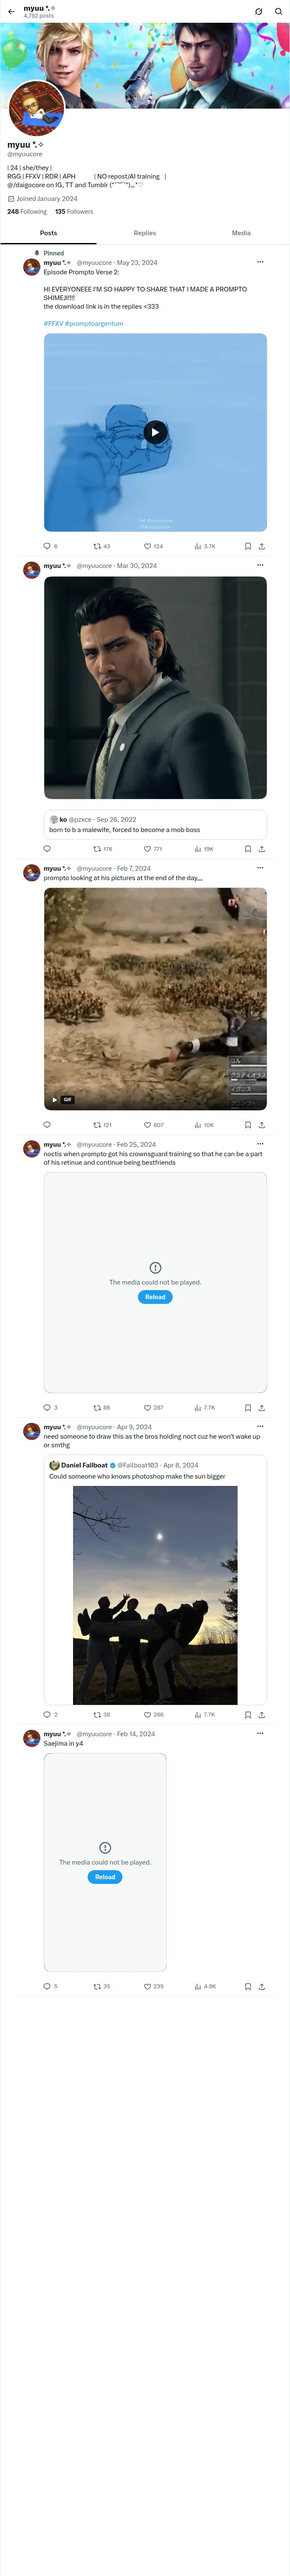Switch to the Replies tab
Viewport: 290px width, 2576px height.
[x=145, y=233]
